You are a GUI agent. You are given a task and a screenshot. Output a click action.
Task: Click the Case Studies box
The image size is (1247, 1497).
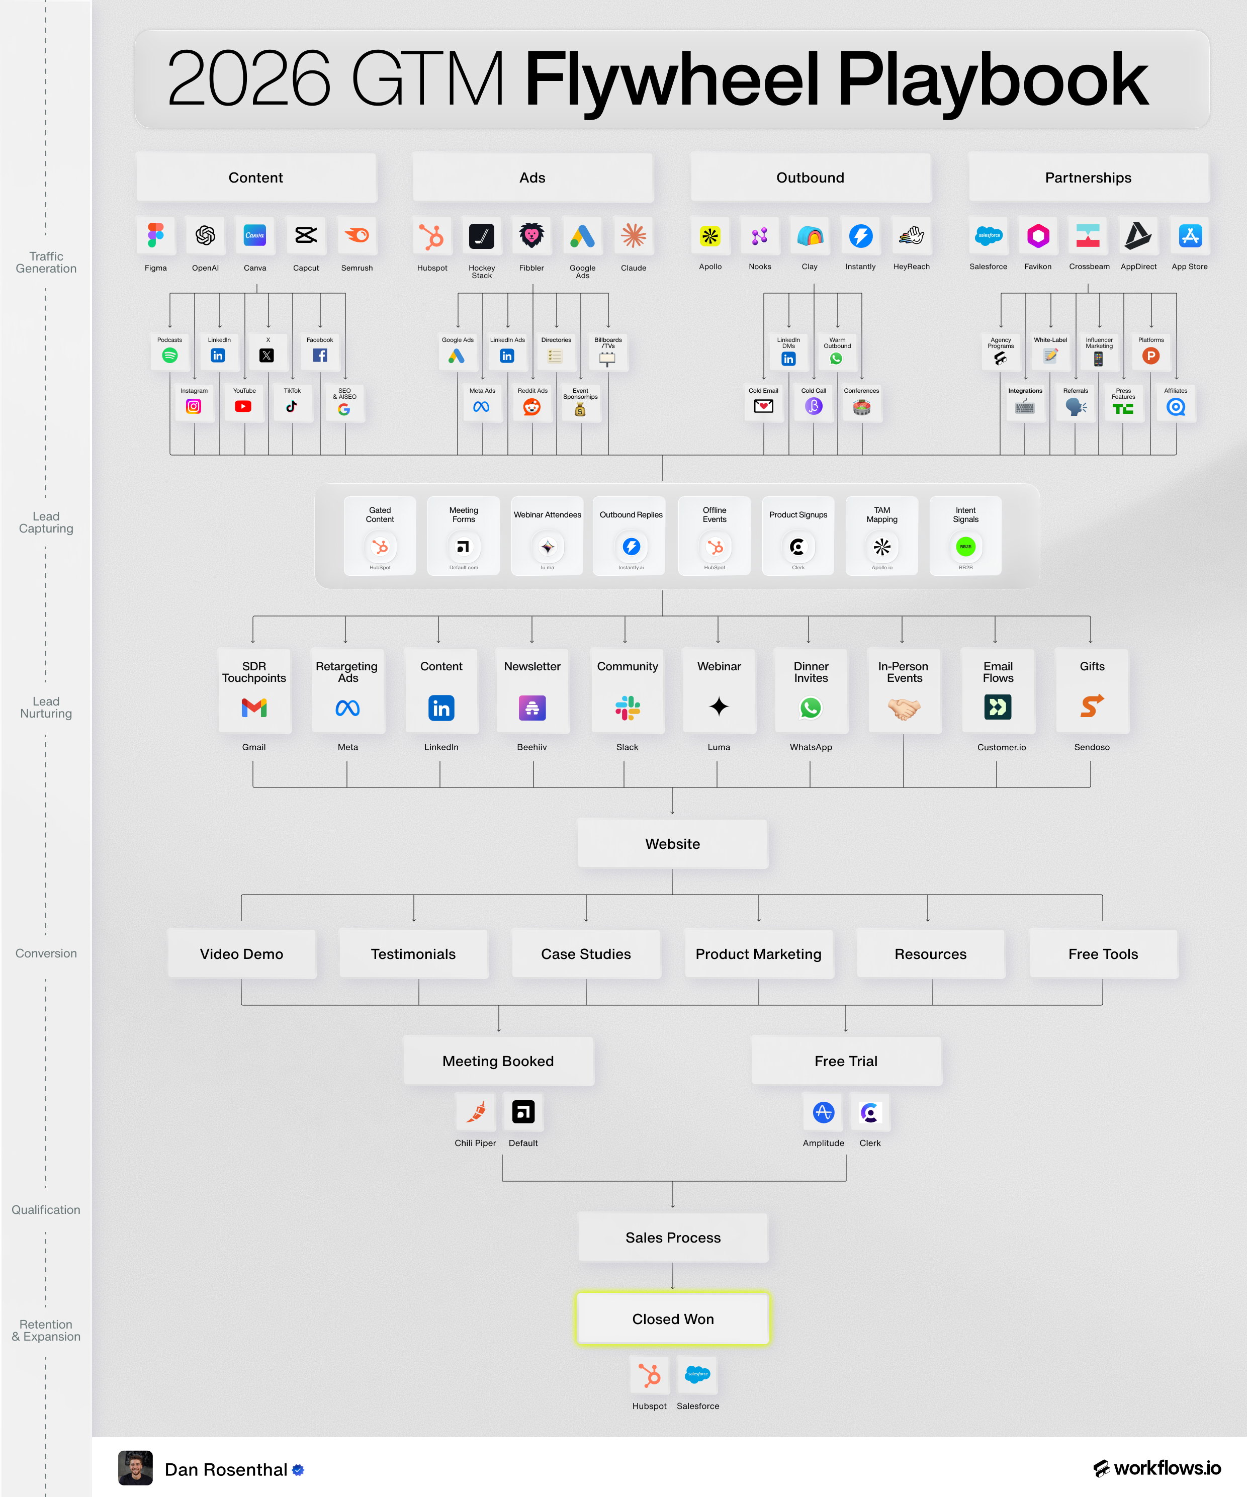(x=586, y=954)
